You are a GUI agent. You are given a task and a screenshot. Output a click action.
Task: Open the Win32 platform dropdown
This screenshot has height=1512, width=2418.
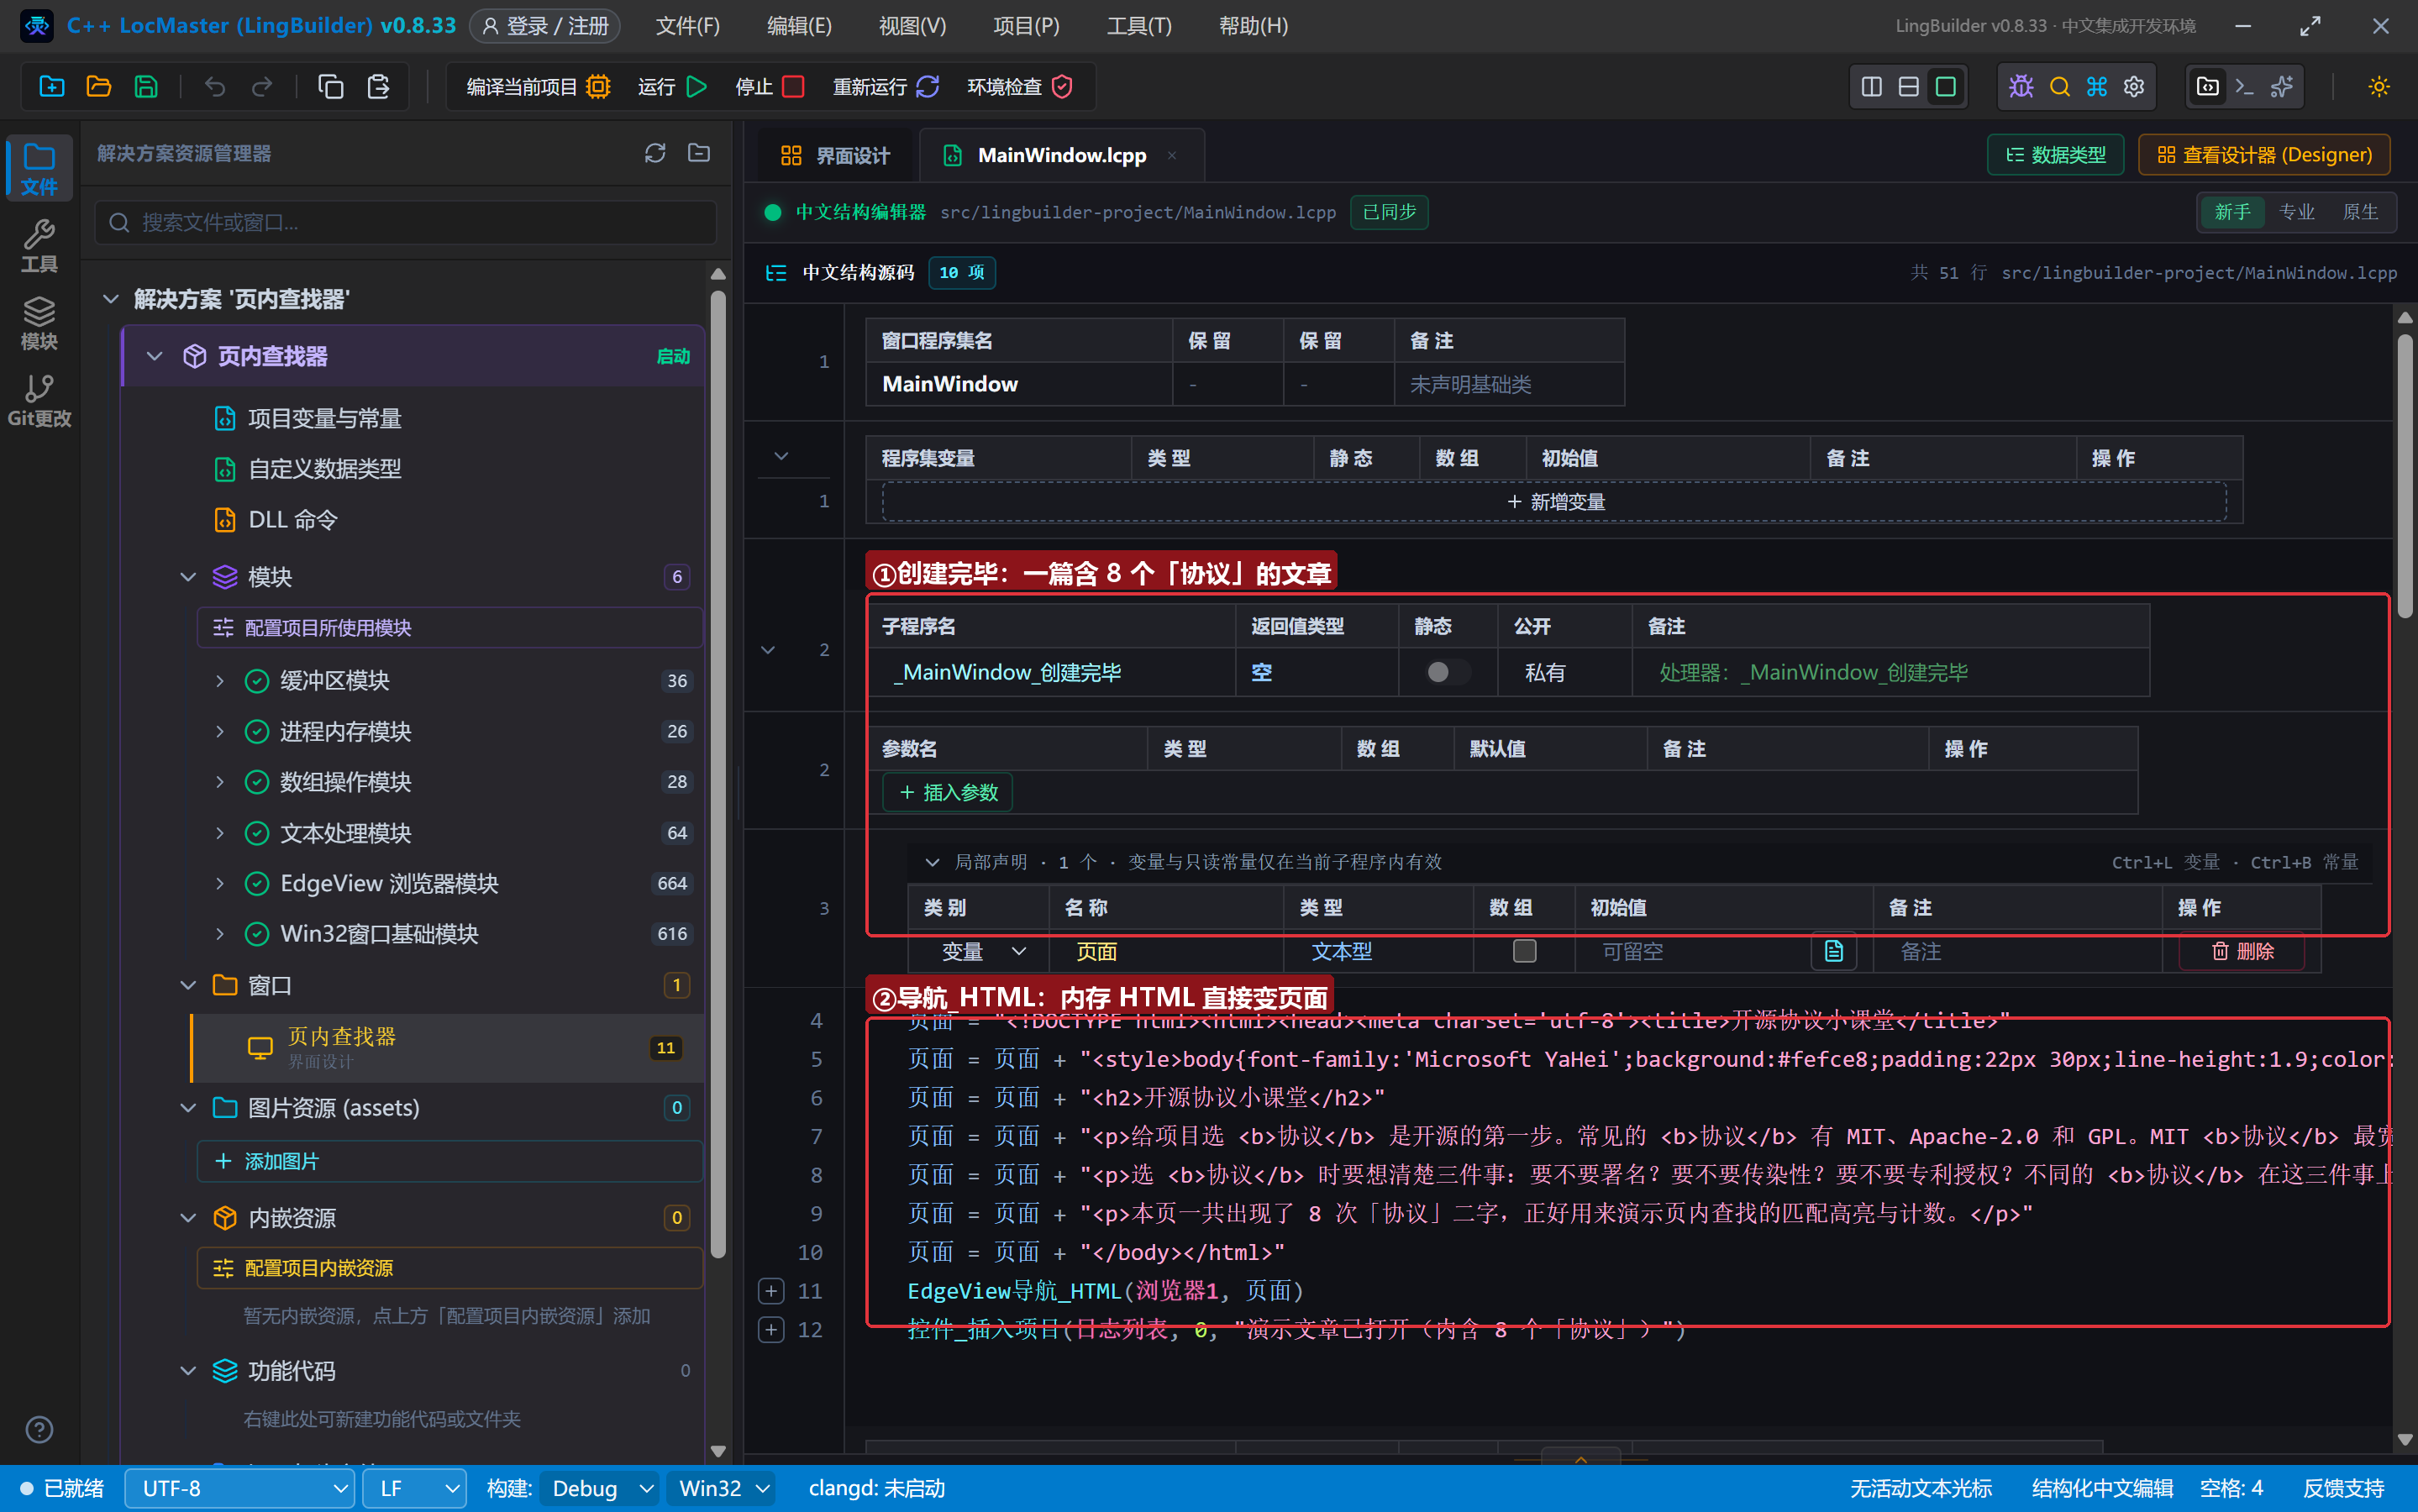pyautogui.click(x=722, y=1488)
